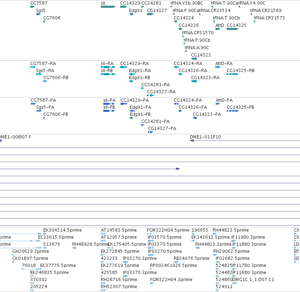300x292 pixels.
Task: Select the AttD gene label
Action: [220, 25]
